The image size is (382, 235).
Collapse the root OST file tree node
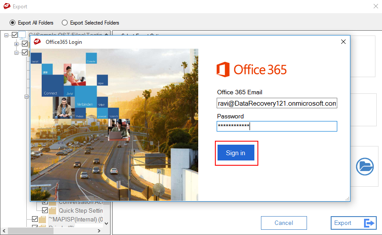[x=7, y=35]
